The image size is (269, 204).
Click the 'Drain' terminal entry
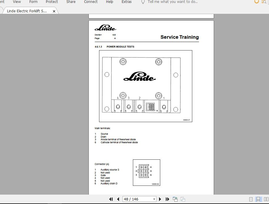(x=103, y=137)
